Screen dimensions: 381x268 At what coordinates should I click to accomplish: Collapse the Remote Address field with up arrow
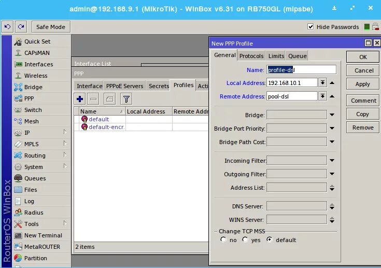(332, 96)
